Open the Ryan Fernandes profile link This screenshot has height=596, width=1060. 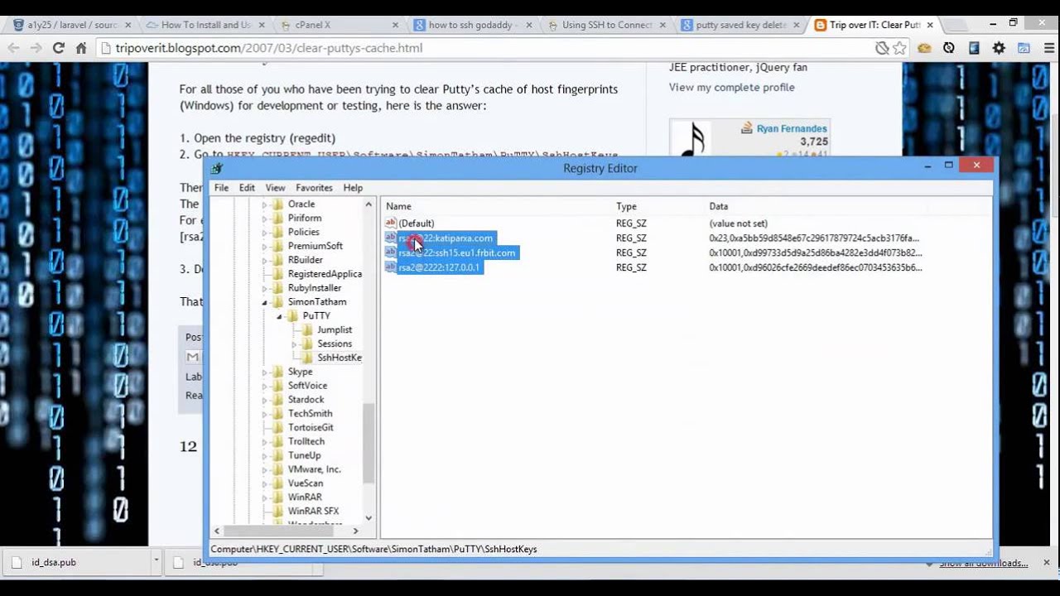792,128
